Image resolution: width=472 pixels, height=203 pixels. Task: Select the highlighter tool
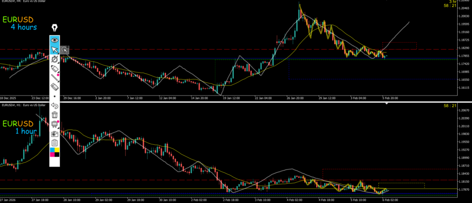point(54,68)
